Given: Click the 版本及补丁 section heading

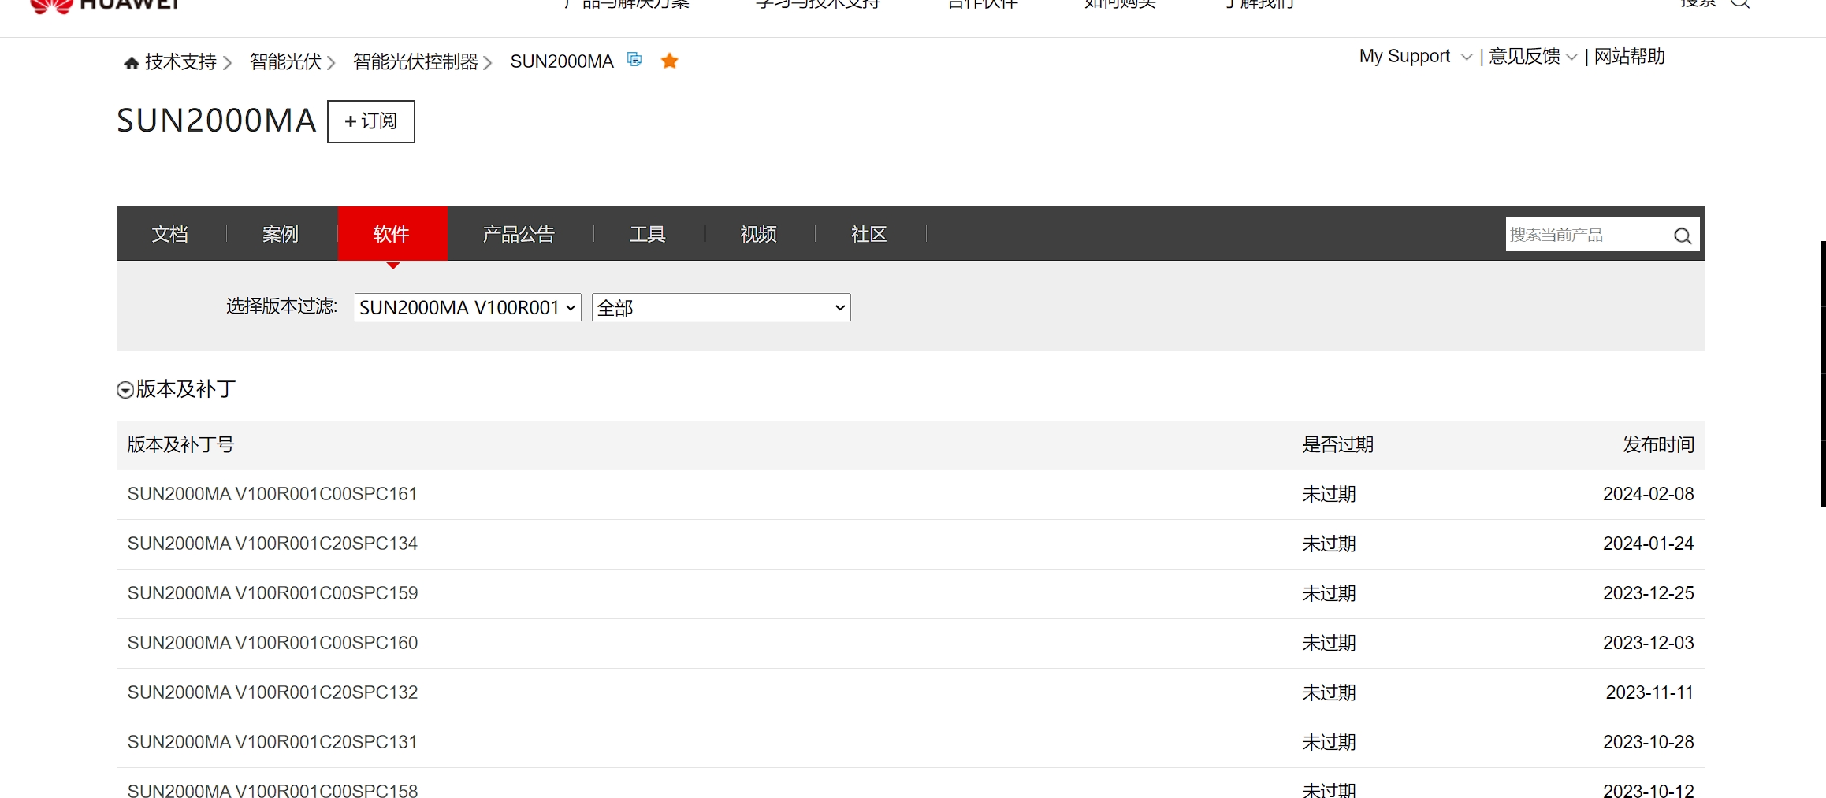Looking at the screenshot, I should pos(186,389).
